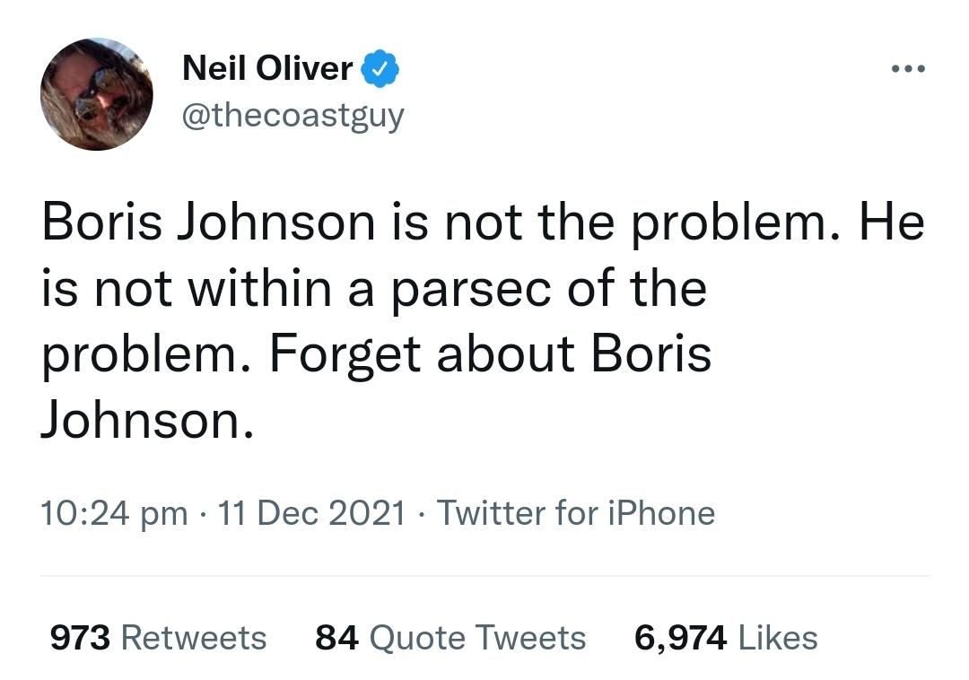
Task: View the Likes list
Action: [777, 638]
